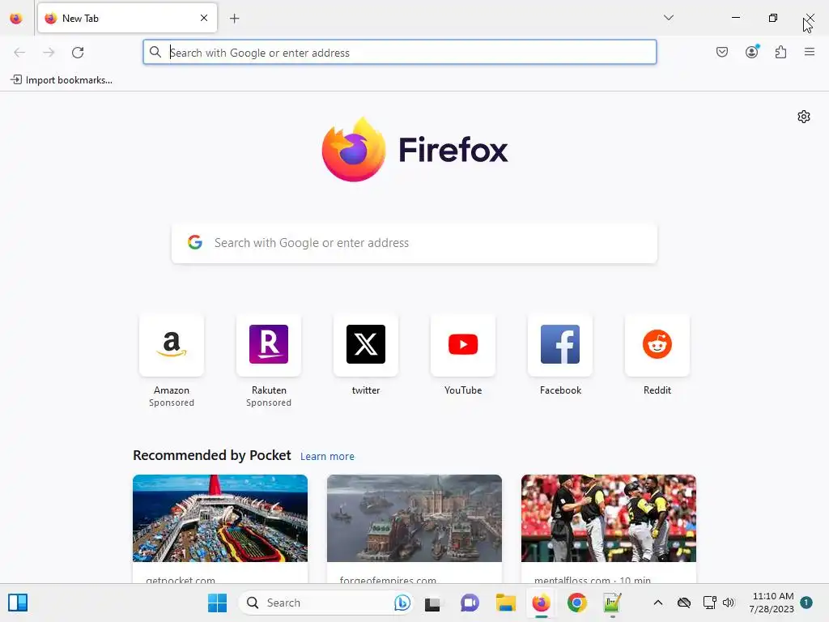This screenshot has height=622, width=829.
Task: Expand the List all tabs chevron
Action: click(x=668, y=18)
